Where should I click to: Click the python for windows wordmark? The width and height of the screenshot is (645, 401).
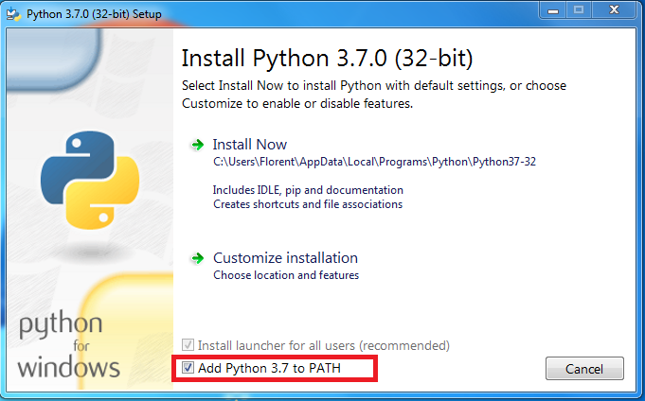[x=69, y=346]
